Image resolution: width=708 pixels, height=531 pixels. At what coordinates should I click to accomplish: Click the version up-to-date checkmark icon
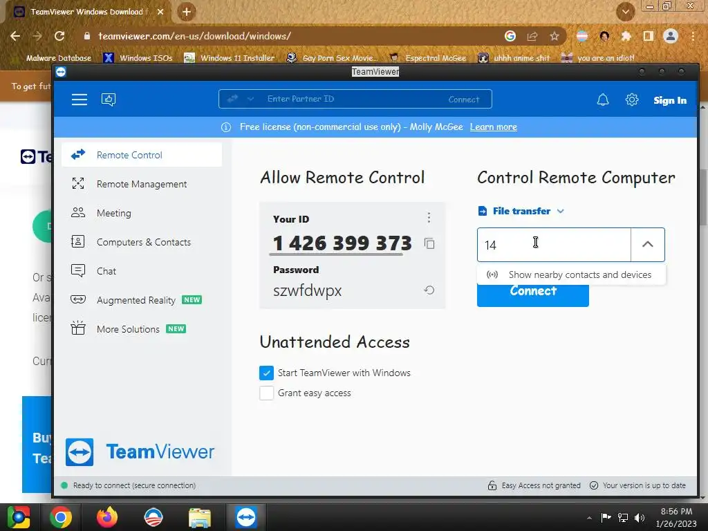(x=594, y=485)
